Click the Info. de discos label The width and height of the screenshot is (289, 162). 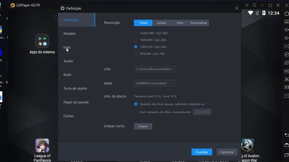[x=115, y=96]
